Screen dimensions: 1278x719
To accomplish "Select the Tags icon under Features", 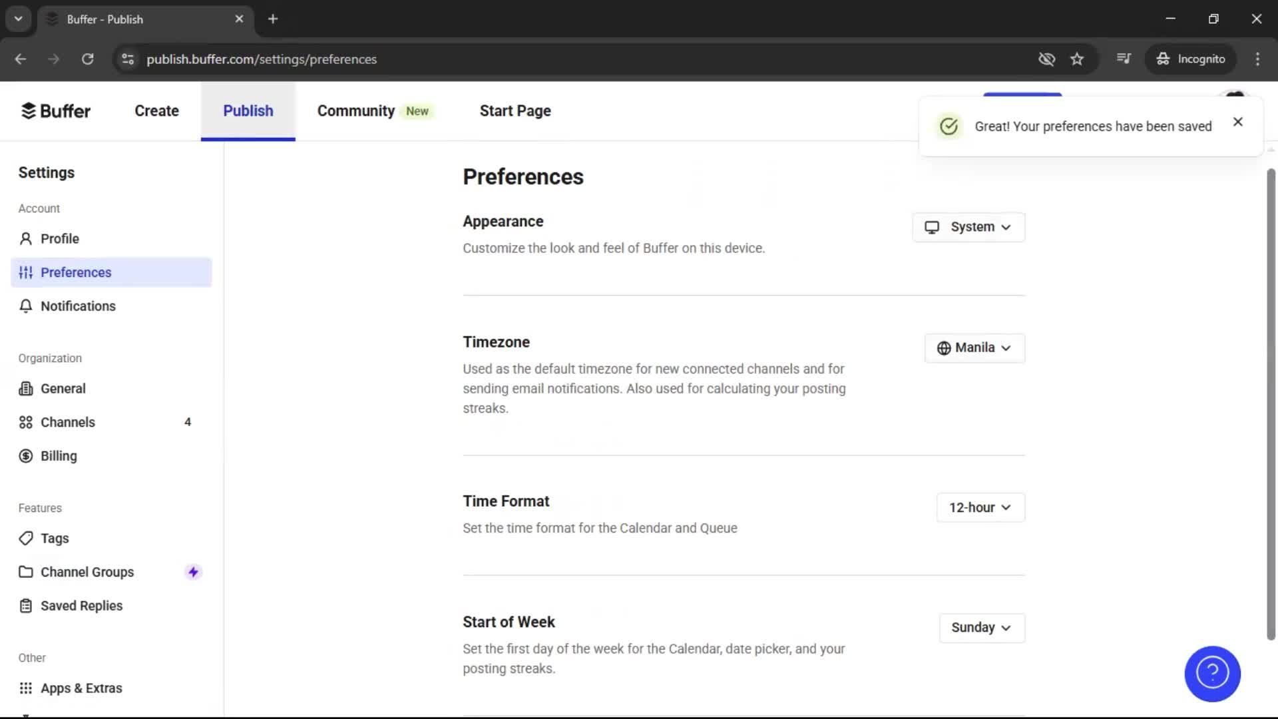I will pos(25,538).
